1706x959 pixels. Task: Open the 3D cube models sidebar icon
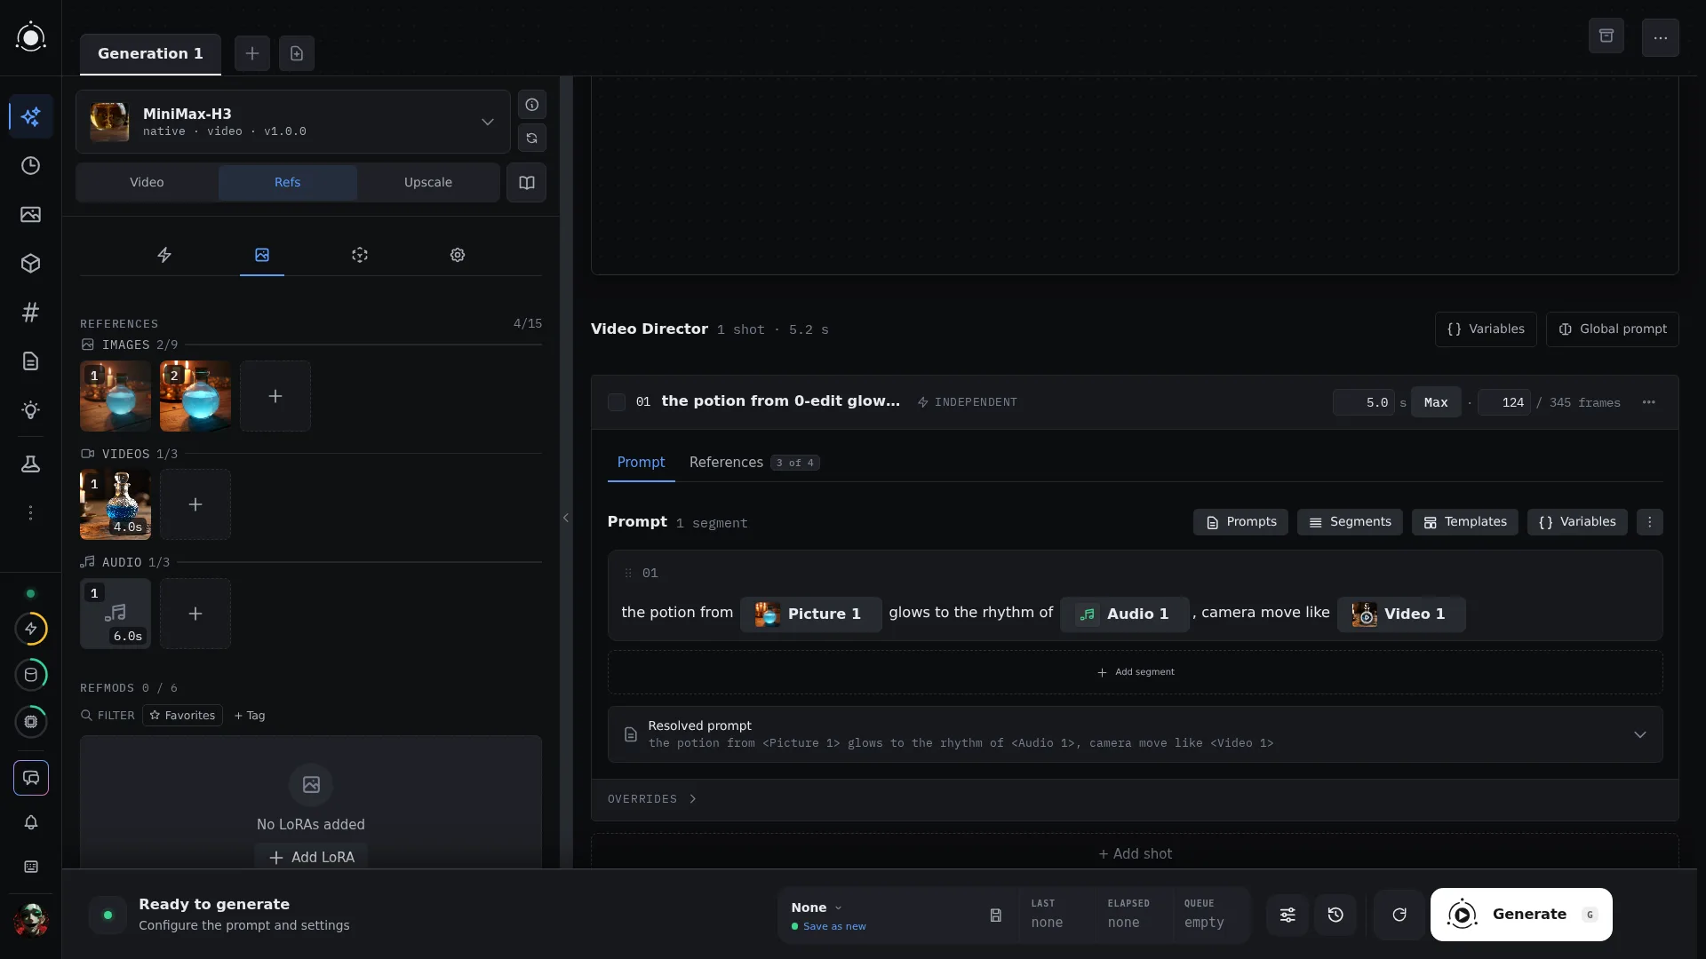(x=30, y=264)
